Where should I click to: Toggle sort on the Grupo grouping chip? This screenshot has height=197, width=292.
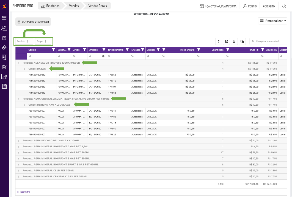(x=43, y=41)
